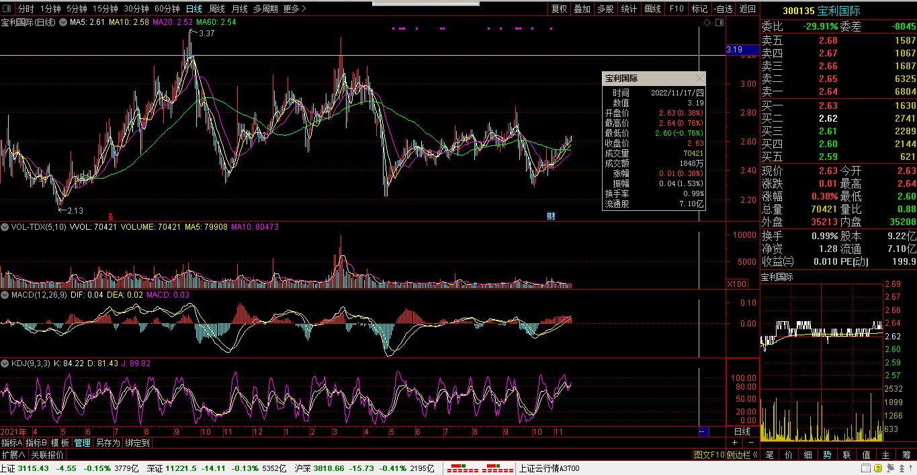
Task: Click the 财 financial marker on chart
Action: (551, 216)
